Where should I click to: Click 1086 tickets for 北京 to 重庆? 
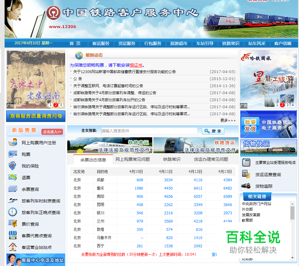coord(138,188)
